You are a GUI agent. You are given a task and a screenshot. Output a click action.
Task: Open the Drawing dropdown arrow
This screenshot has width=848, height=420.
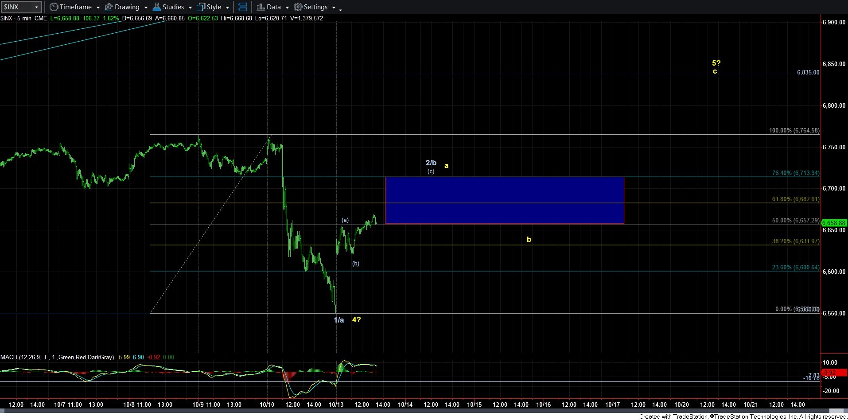146,8
